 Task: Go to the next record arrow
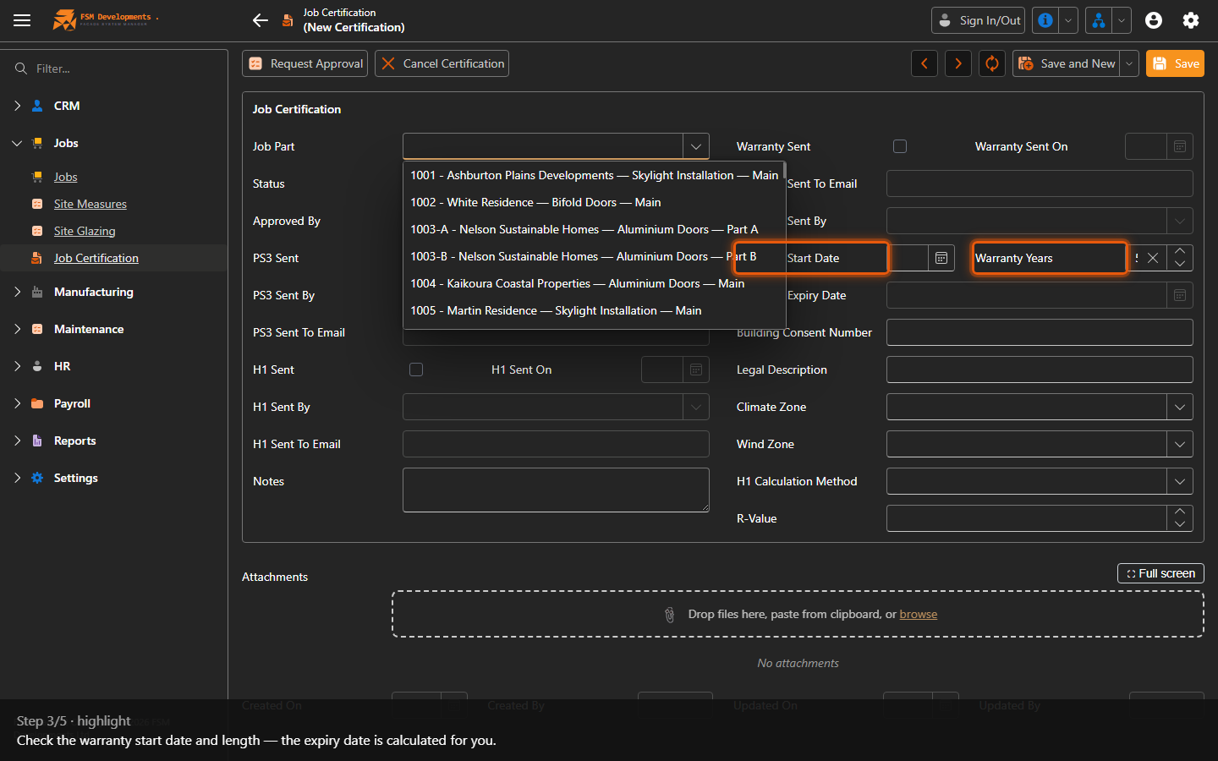(x=958, y=63)
